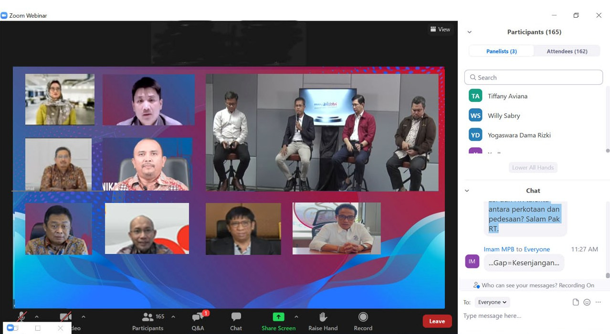Image resolution: width=610 pixels, height=334 pixels.
Task: Open Chat from the bottom toolbar
Action: click(236, 322)
